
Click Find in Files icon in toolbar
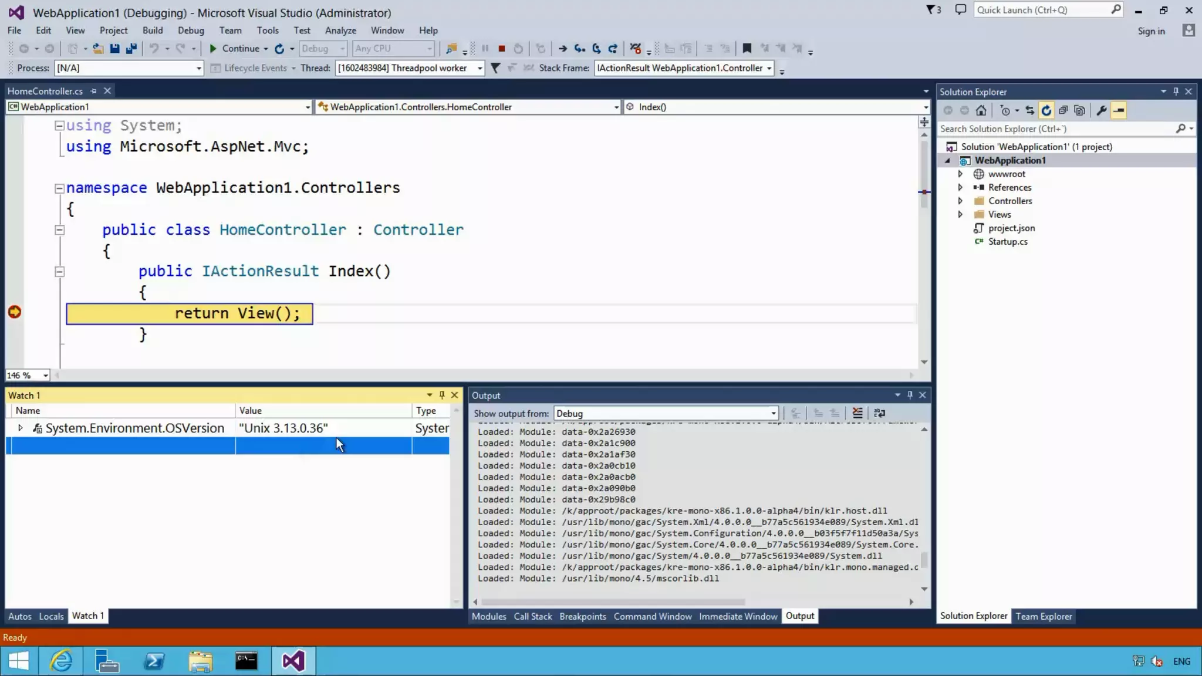click(x=451, y=49)
